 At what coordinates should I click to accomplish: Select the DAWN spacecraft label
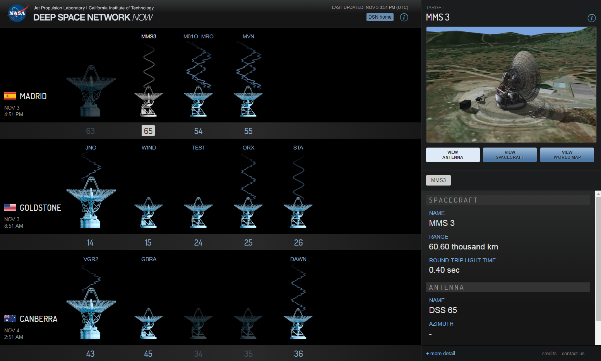(298, 259)
